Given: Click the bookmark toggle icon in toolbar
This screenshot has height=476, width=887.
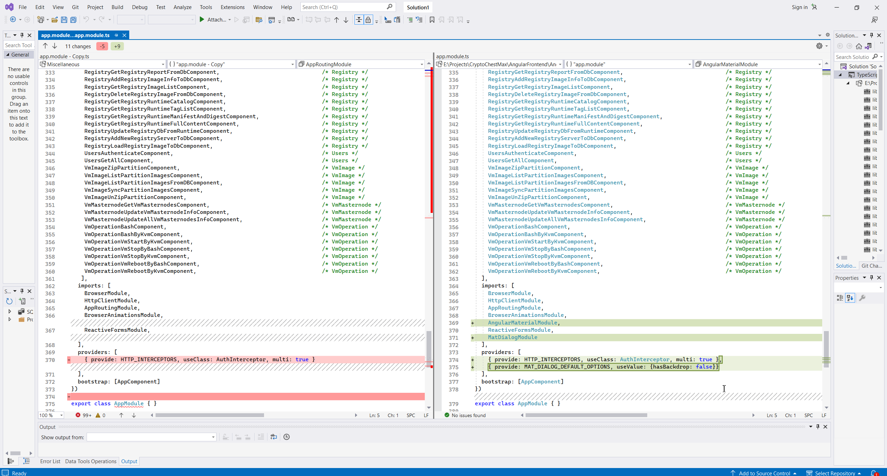Looking at the screenshot, I should click(432, 20).
